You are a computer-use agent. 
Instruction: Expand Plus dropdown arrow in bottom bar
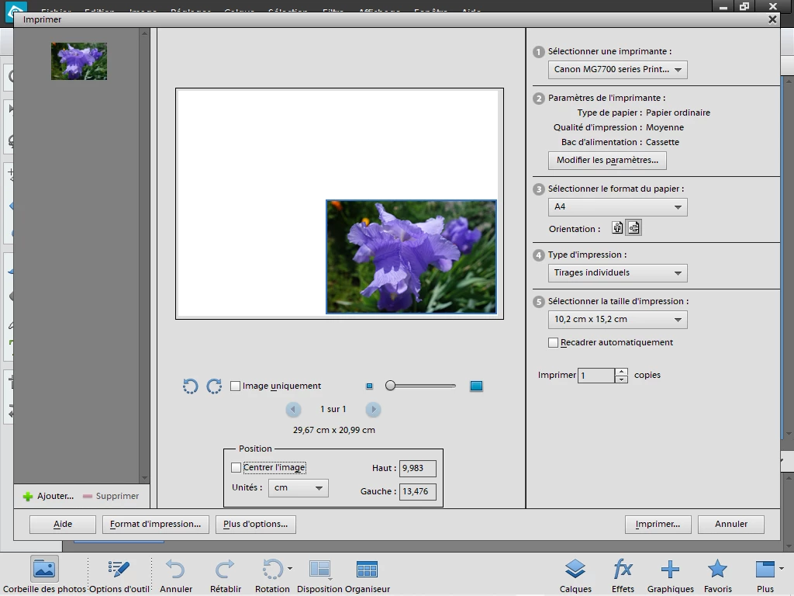(782, 569)
